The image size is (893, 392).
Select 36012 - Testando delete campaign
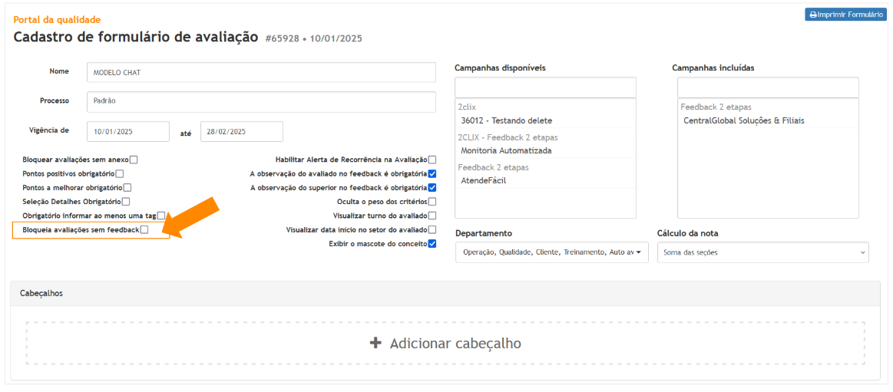pyautogui.click(x=506, y=120)
